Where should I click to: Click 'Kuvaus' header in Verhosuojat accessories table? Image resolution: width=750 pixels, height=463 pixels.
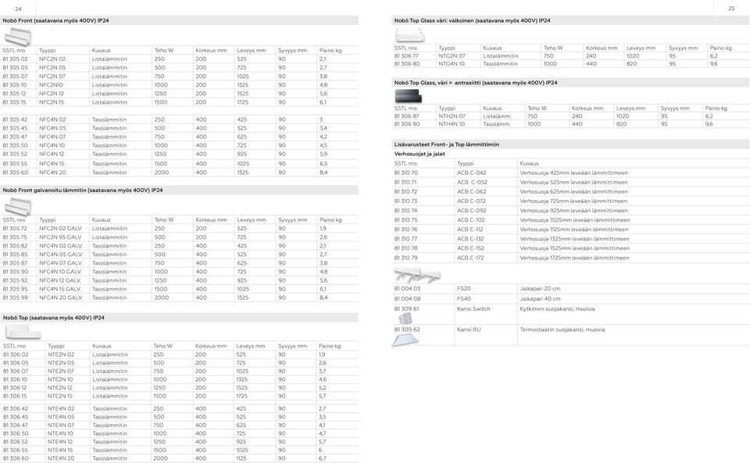point(529,163)
